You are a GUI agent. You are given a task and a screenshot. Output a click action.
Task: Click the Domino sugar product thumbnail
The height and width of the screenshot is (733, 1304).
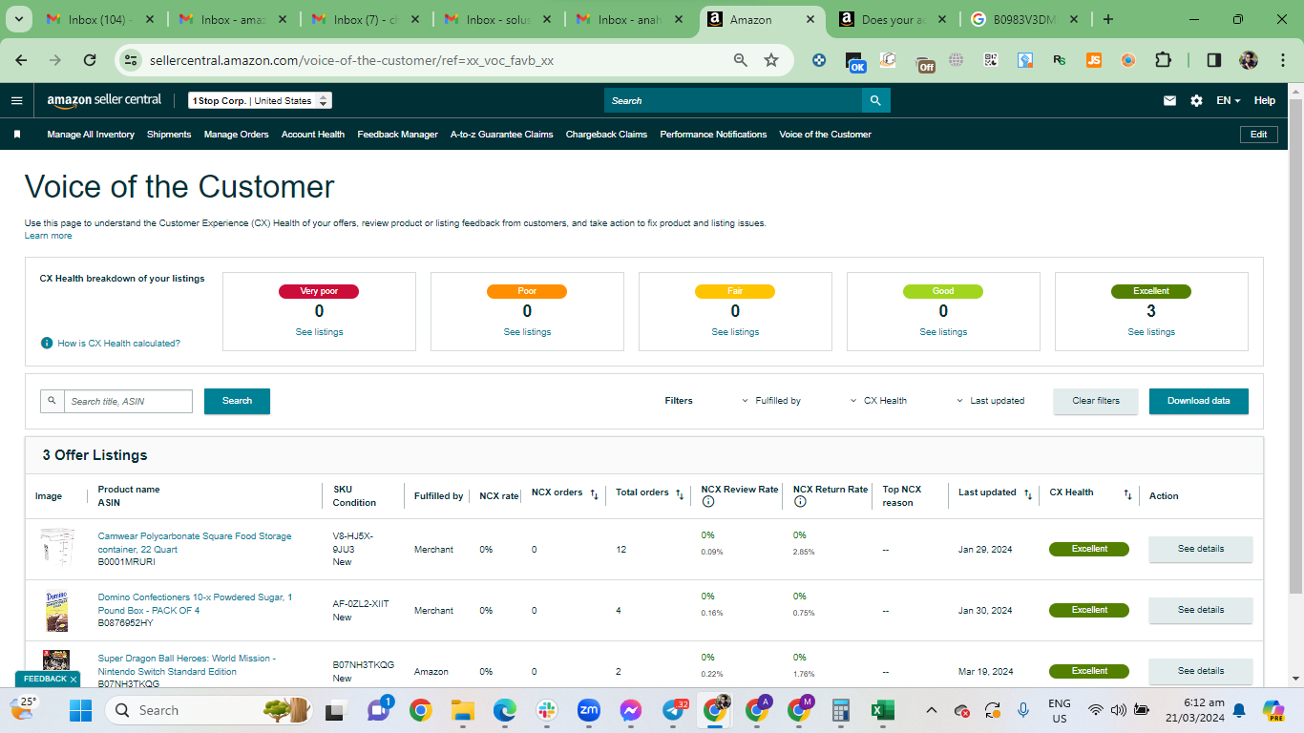pos(56,611)
